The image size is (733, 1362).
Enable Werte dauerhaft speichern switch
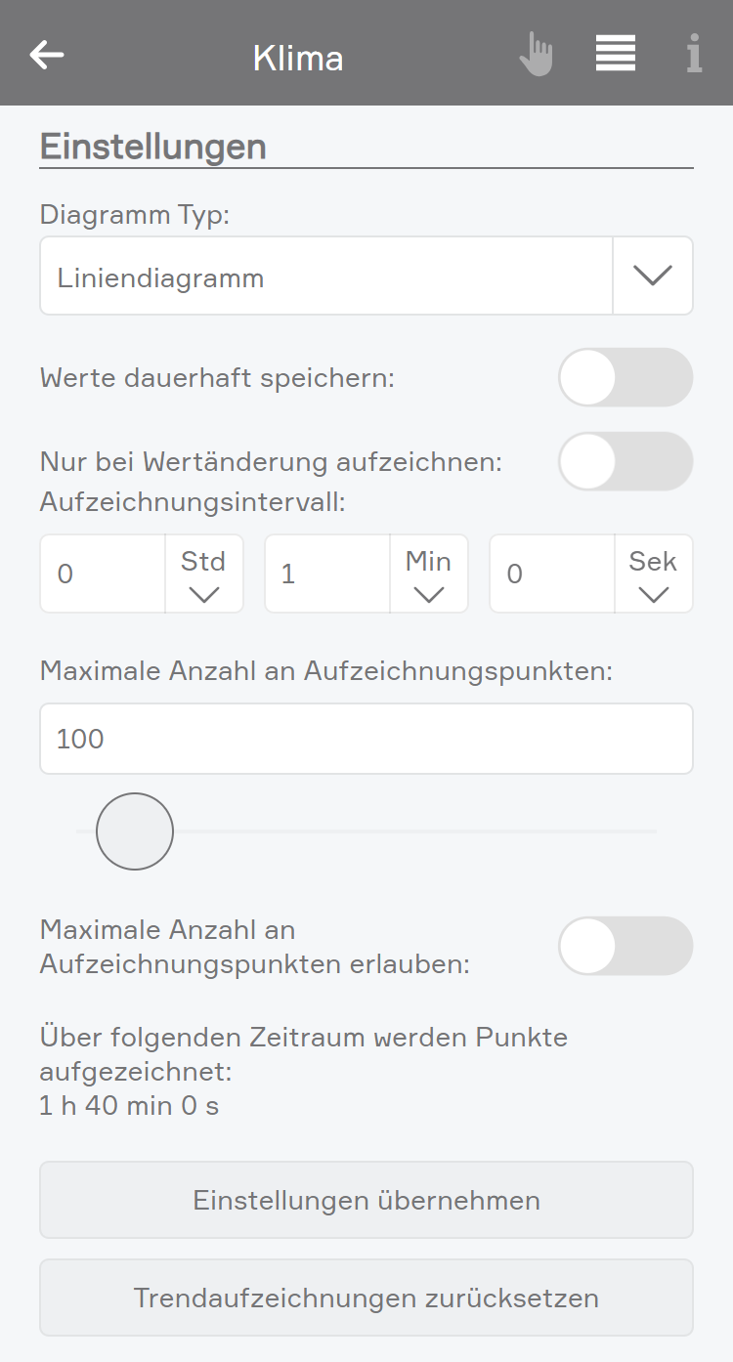(625, 377)
